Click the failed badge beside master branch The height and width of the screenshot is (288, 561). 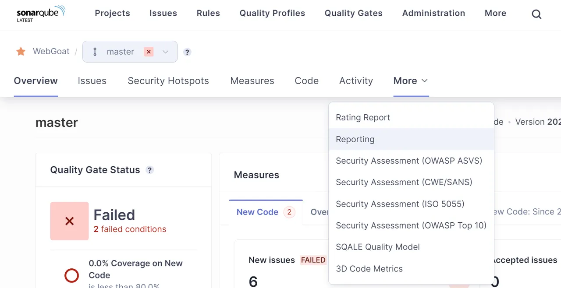tap(149, 52)
